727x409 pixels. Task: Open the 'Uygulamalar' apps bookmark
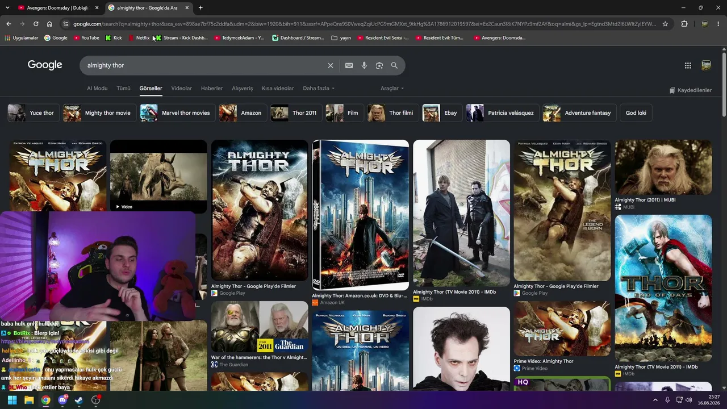(x=22, y=38)
